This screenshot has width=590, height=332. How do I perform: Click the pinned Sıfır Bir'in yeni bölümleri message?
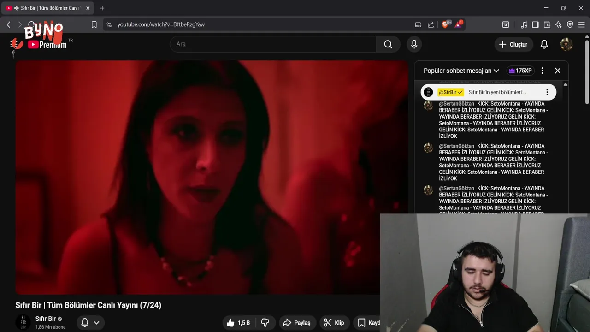pos(497,92)
